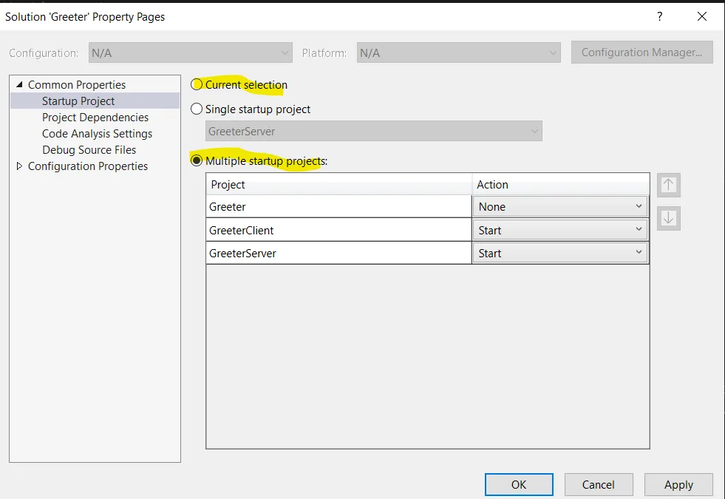Open the GreeterClient Action dropdown
The height and width of the screenshot is (499, 725).
pos(560,230)
